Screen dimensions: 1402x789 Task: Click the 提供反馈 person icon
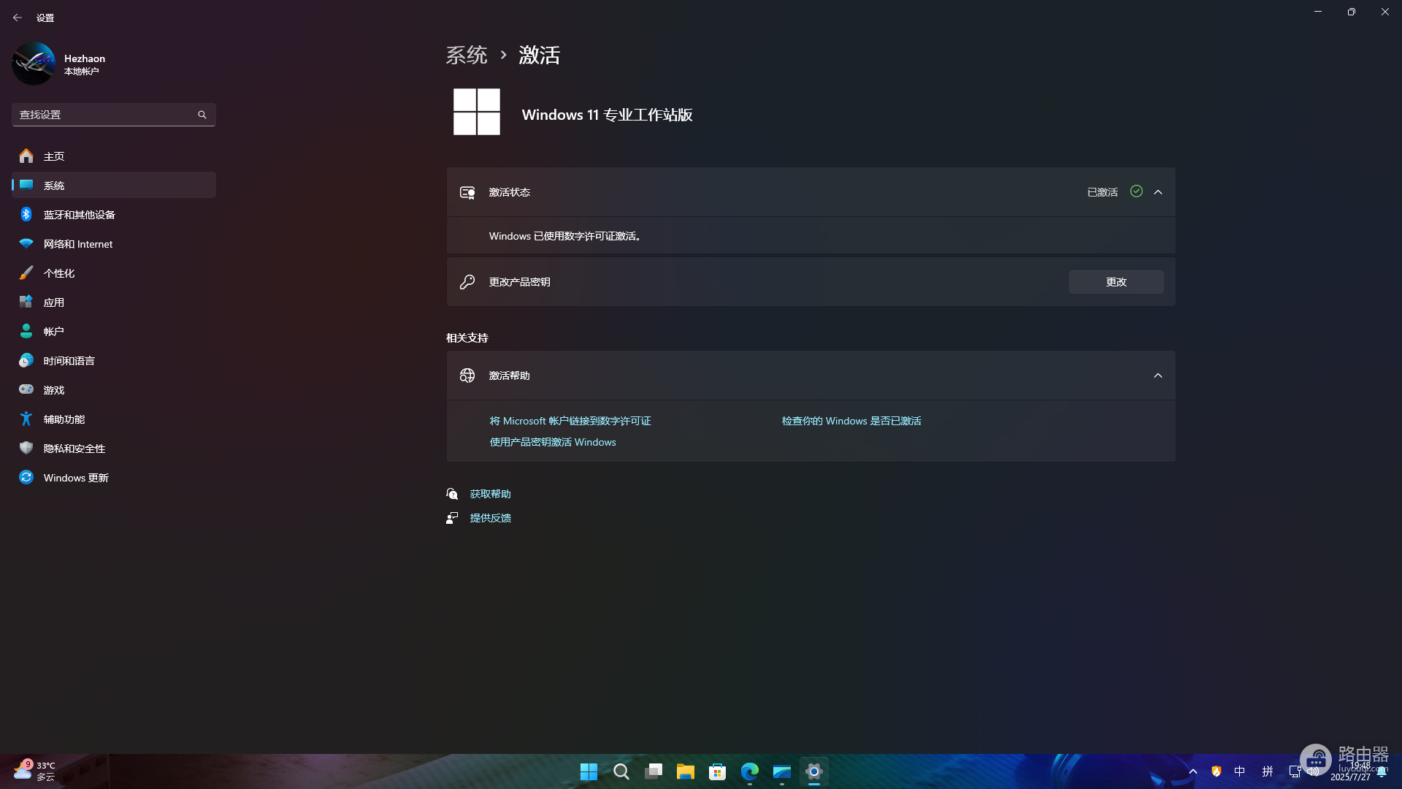click(x=452, y=518)
